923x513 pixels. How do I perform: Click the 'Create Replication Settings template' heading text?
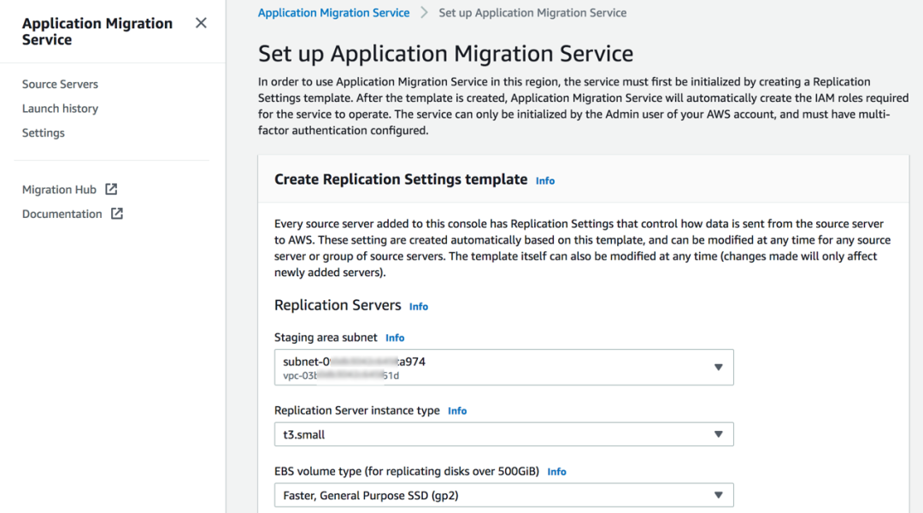click(x=401, y=179)
